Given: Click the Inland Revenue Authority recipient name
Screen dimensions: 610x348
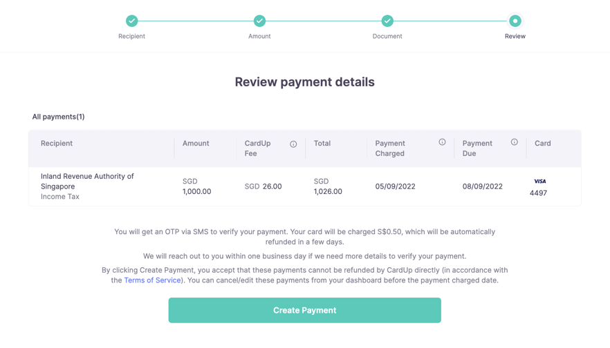Looking at the screenshot, I should 87,181.
